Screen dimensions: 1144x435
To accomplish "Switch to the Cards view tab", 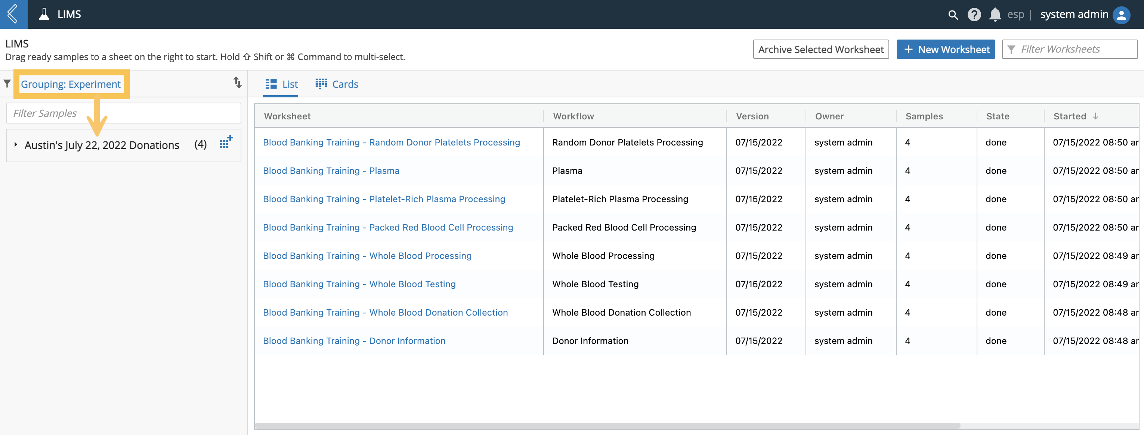I will pos(337,84).
